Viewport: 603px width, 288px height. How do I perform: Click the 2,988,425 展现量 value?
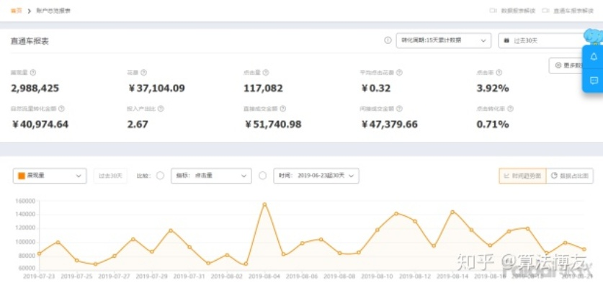click(x=35, y=89)
